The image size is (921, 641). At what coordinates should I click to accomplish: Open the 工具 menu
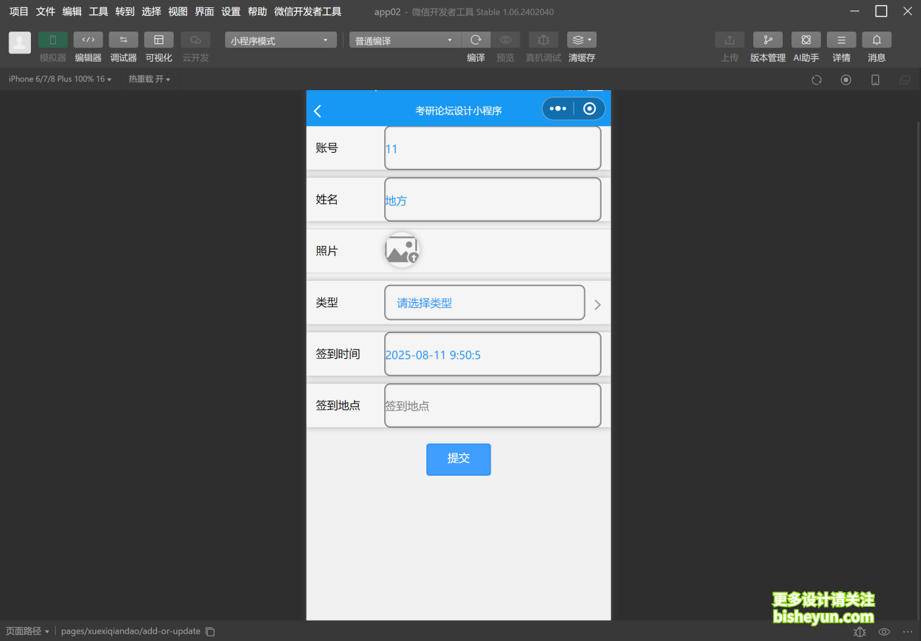click(98, 11)
